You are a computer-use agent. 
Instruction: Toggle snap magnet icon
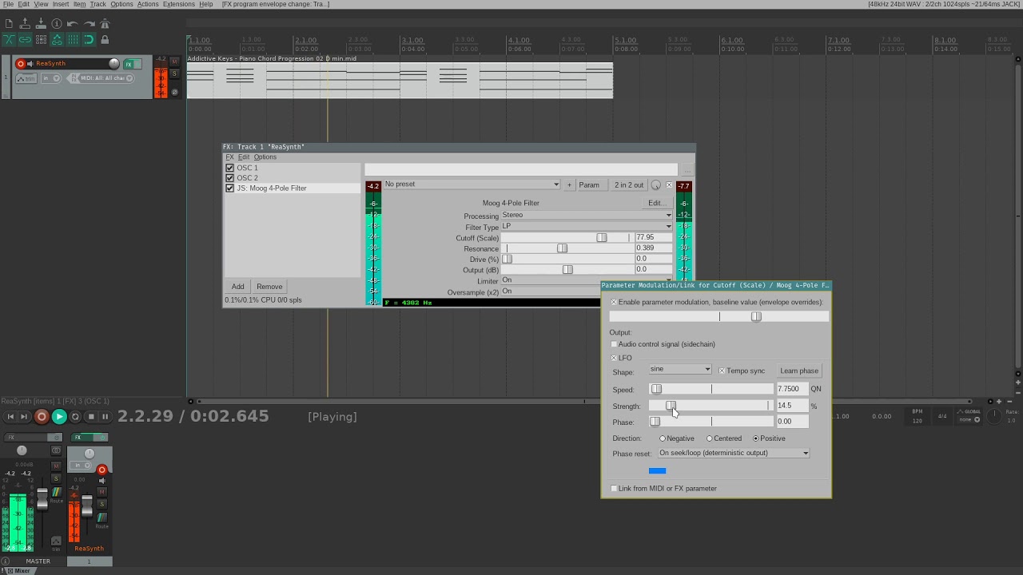89,39
